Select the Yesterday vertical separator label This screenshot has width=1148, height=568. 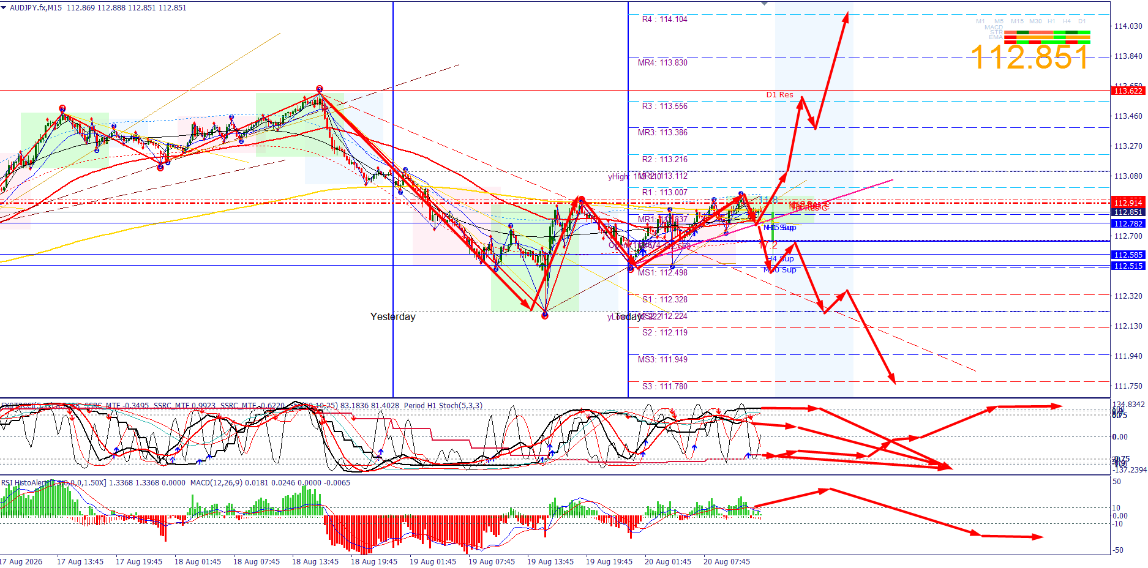pyautogui.click(x=392, y=316)
